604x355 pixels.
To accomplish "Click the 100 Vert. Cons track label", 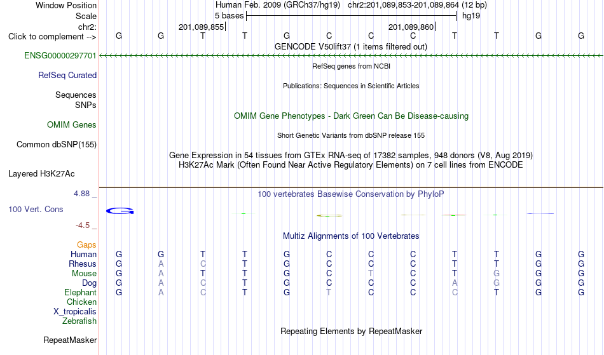I will click(36, 209).
